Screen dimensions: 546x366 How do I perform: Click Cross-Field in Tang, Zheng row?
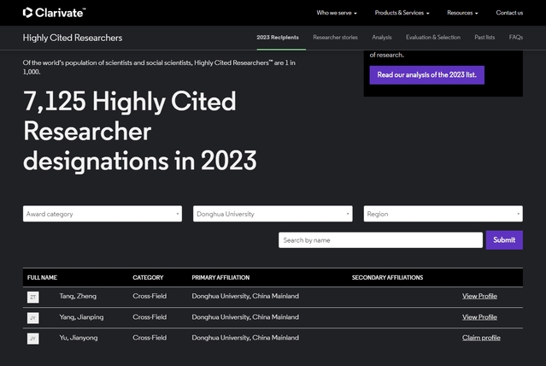click(x=150, y=296)
